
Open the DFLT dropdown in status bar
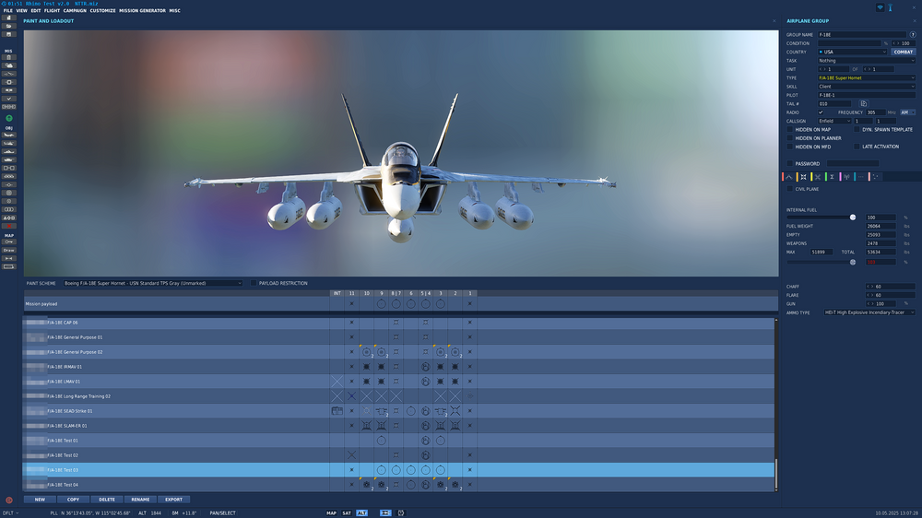pos(10,512)
